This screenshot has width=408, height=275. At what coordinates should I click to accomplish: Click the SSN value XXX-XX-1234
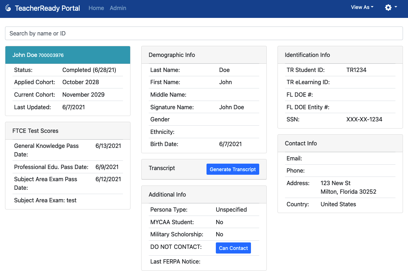(364, 119)
